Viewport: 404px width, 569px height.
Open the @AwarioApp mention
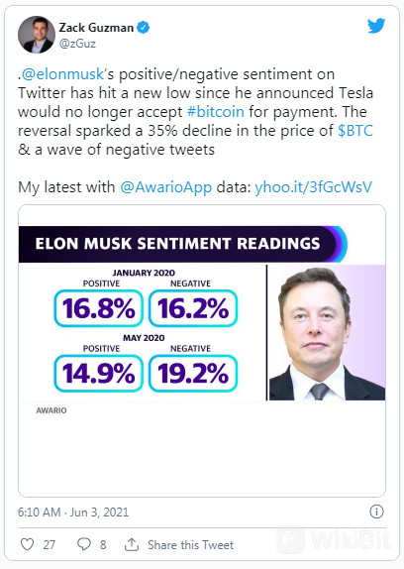166,187
